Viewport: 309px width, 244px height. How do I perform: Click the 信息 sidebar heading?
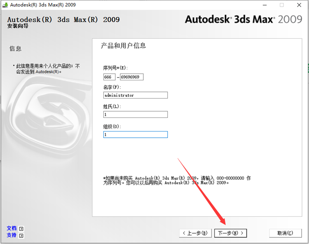coord(15,49)
